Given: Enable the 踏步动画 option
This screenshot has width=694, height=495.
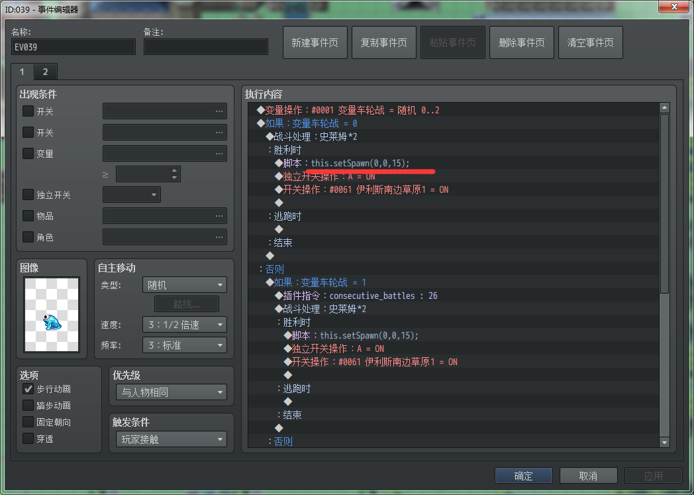Looking at the screenshot, I should click(x=28, y=405).
